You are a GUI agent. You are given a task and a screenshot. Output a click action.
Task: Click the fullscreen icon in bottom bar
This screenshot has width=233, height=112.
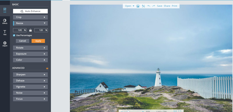click(180, 111)
